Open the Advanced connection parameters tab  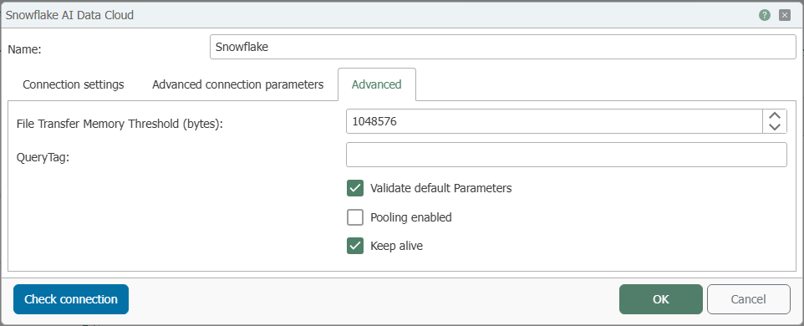[238, 84]
